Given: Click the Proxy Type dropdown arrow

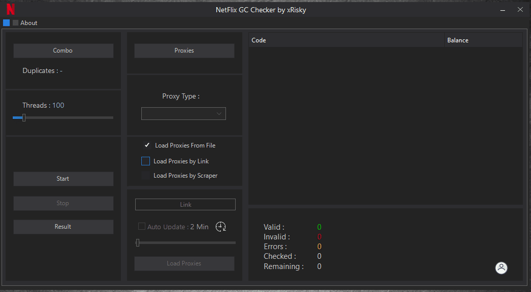Looking at the screenshot, I should (219, 113).
